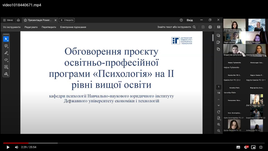Rotate the page using the rotate icon
Screen dimensions: 268x151
[x=219, y=112]
